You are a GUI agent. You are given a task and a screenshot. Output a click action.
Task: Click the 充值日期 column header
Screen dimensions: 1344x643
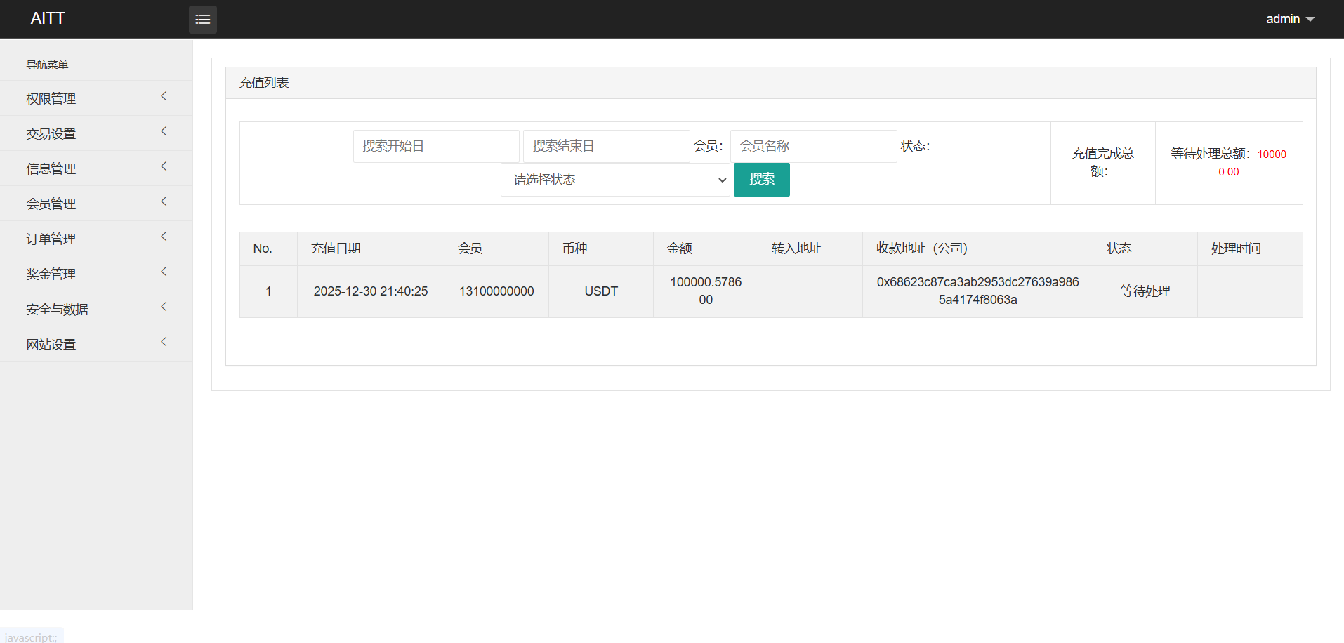[336, 248]
